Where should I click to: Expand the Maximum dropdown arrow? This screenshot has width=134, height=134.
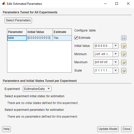[x=116, y=62]
